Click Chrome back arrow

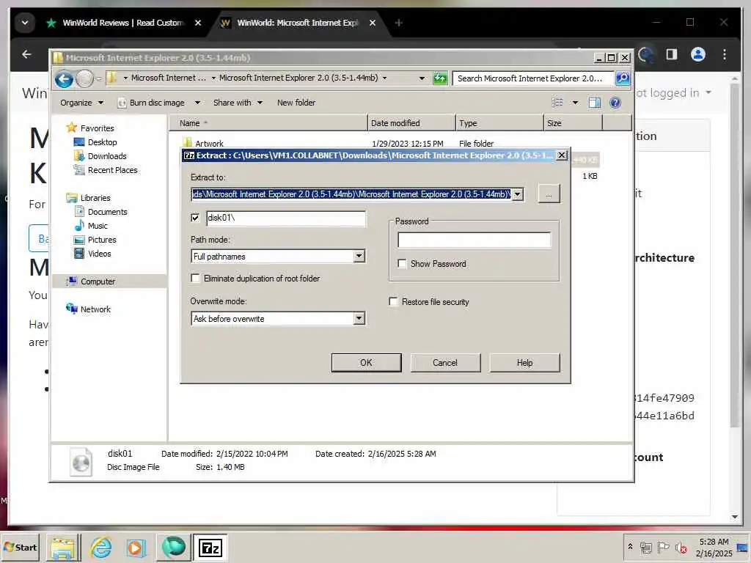pyautogui.click(x=27, y=54)
